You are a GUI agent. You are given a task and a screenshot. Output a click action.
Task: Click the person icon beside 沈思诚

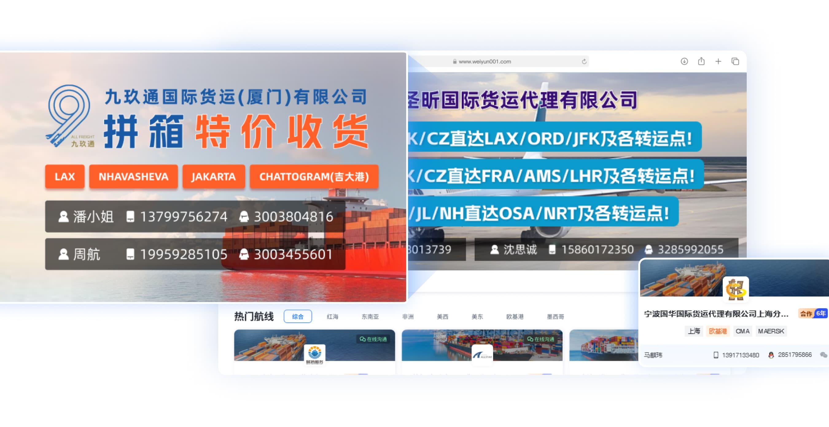pos(494,249)
